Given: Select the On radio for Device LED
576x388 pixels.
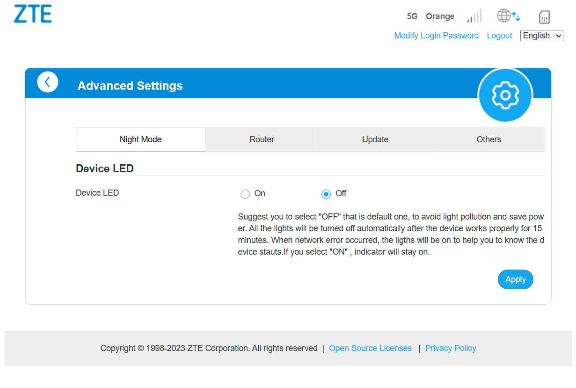Looking at the screenshot, I should click(x=245, y=194).
